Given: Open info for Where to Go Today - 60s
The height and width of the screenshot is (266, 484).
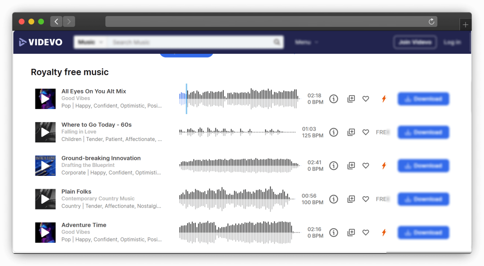Looking at the screenshot, I should [x=334, y=133].
